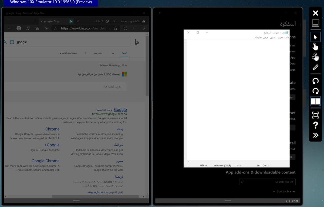Click the Search this list field
The image size is (324, 207).
tap(267, 182)
